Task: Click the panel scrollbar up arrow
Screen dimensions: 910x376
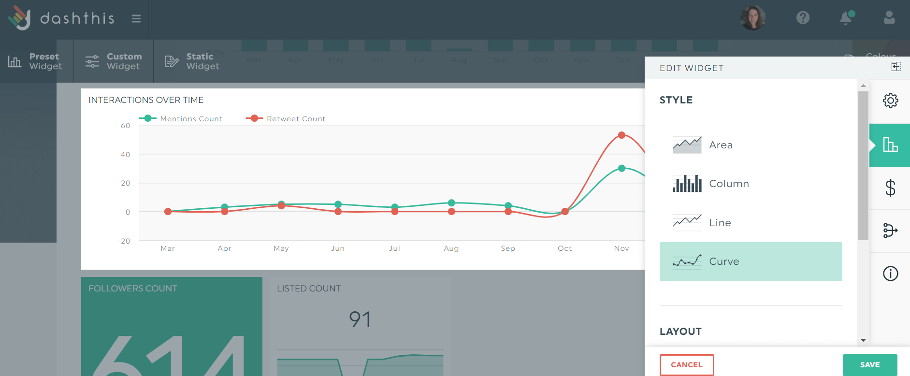Action: (863, 86)
